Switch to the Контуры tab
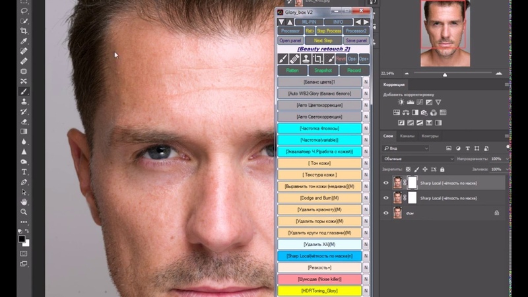Screen dimensions: 528x297 (x=430, y=136)
